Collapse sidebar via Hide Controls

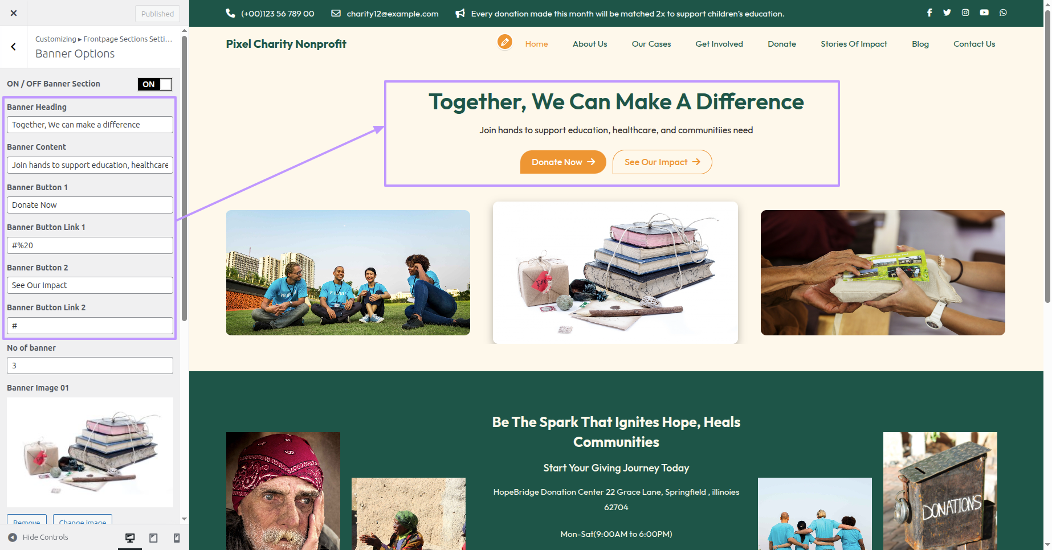[x=38, y=537]
